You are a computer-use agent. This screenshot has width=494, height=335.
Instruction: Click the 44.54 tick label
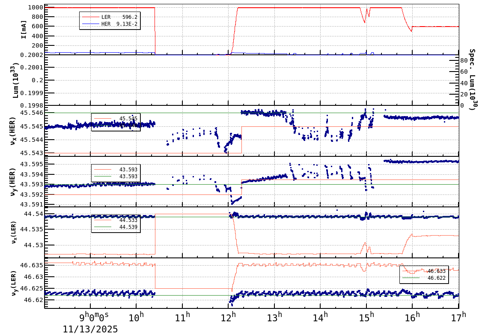click(x=33, y=214)
